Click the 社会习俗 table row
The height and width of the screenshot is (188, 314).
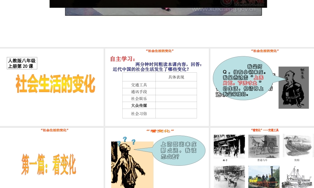click(x=160, y=113)
